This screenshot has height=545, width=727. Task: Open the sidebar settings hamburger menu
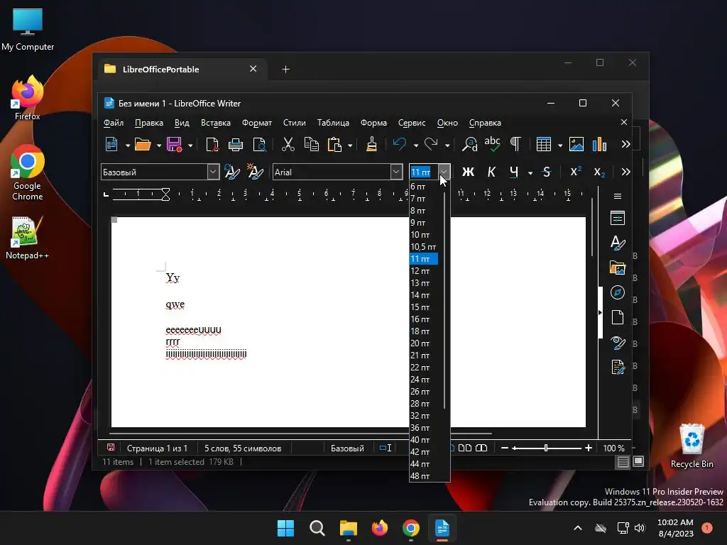618,197
